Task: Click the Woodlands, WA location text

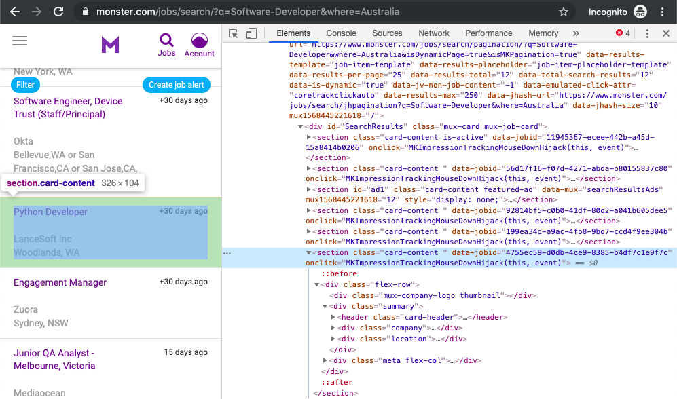Action: click(x=46, y=252)
